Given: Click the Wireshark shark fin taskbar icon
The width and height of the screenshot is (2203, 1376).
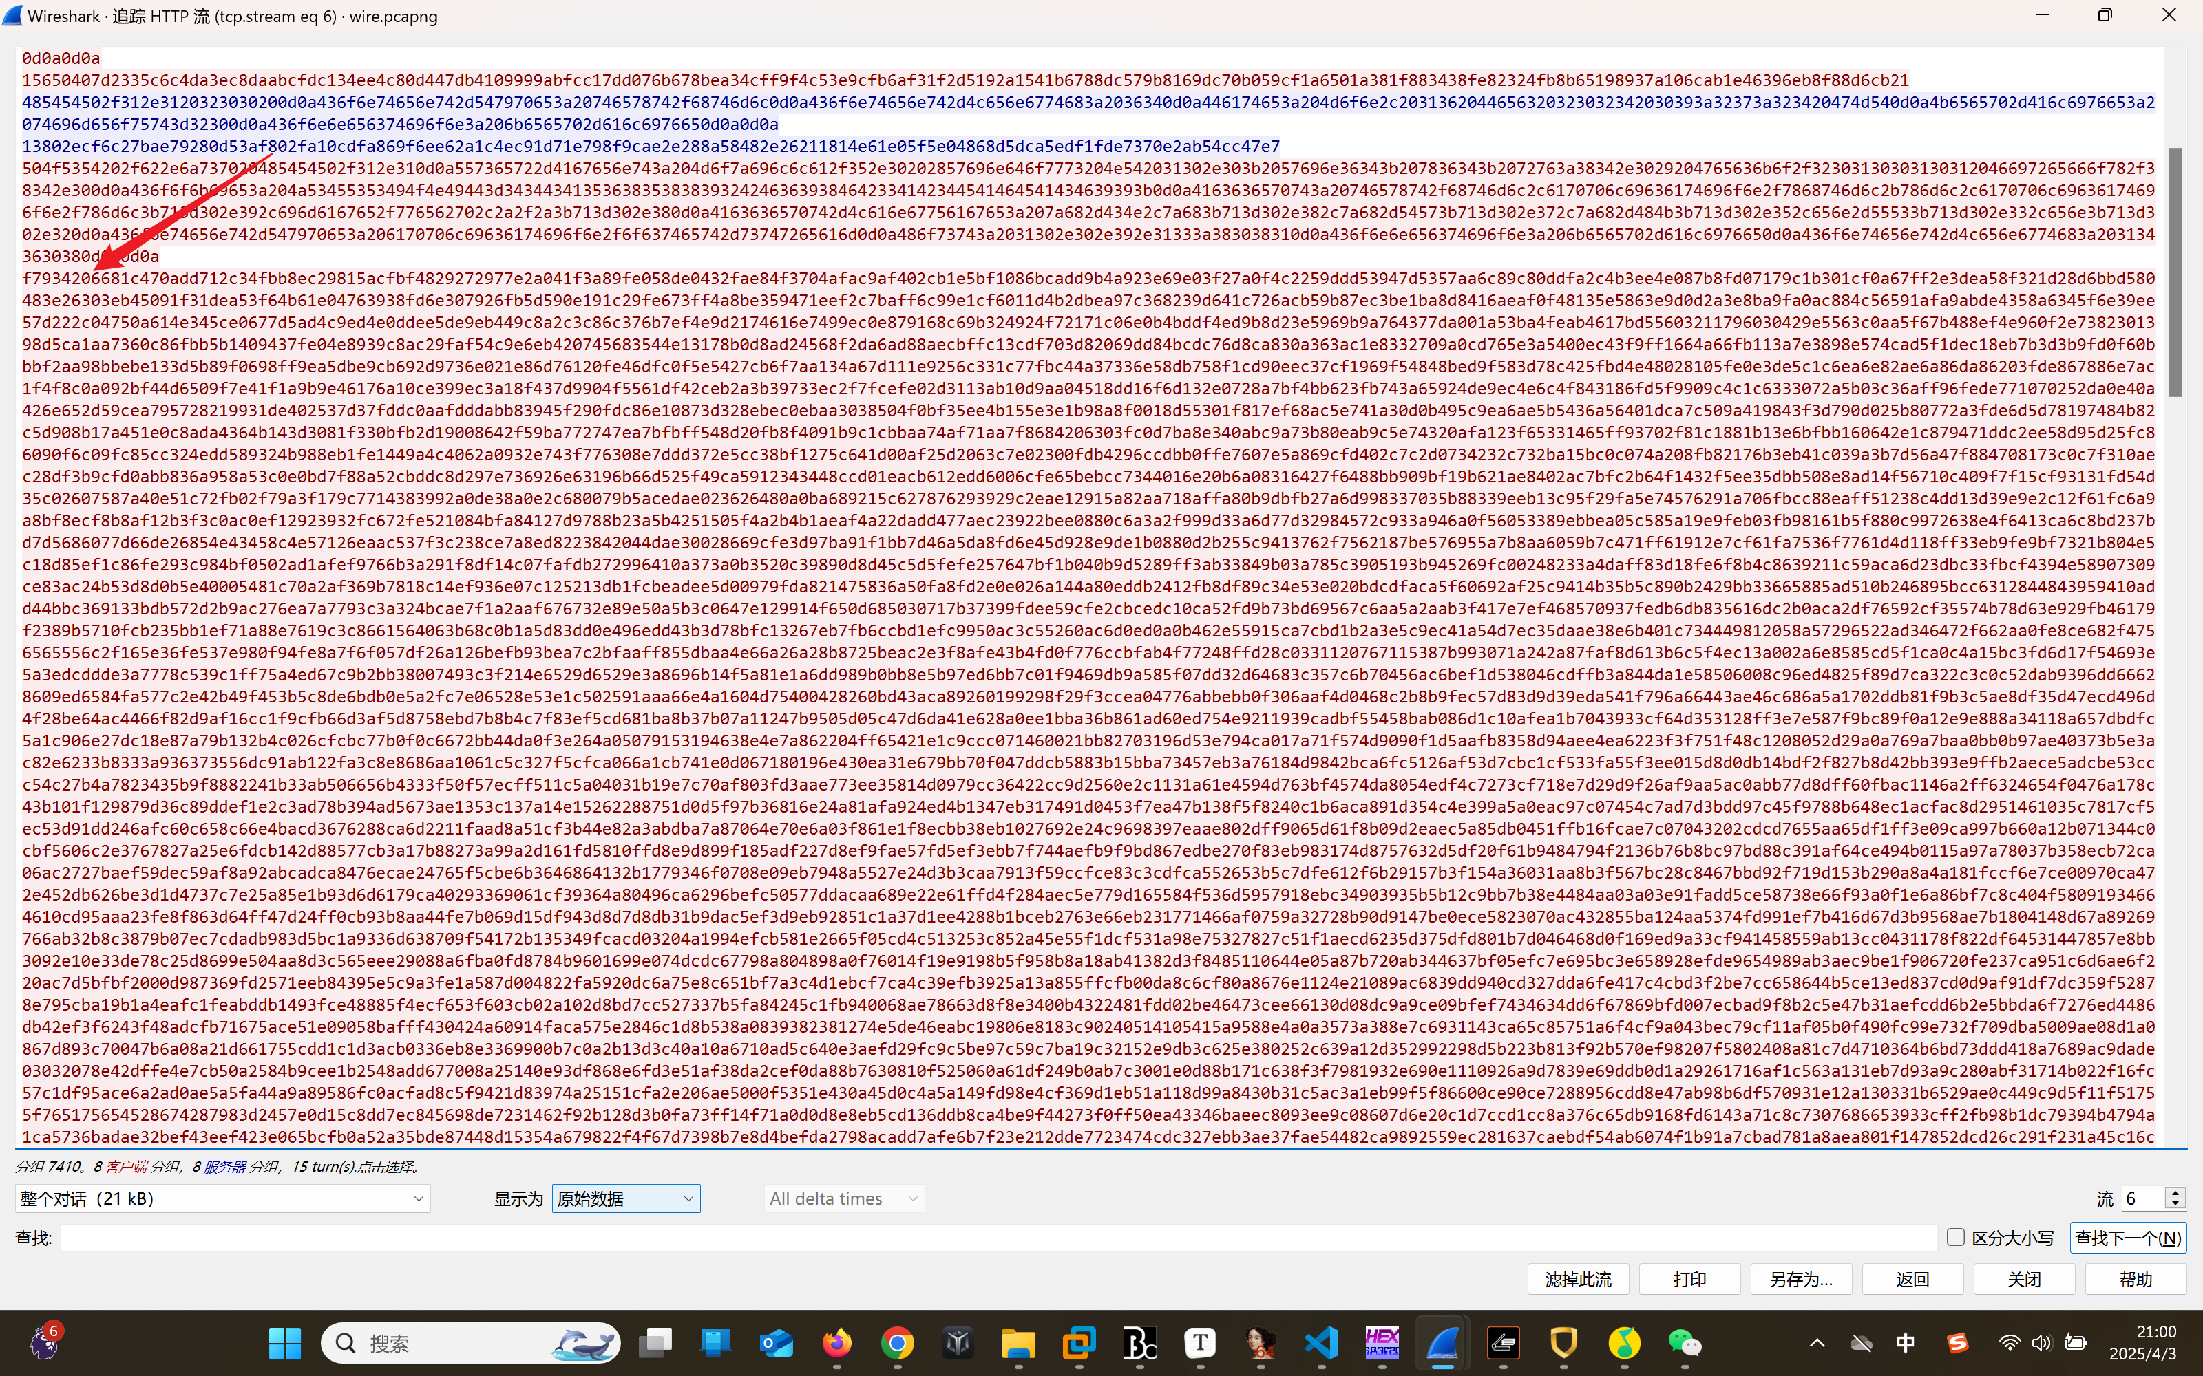Looking at the screenshot, I should [1442, 1343].
